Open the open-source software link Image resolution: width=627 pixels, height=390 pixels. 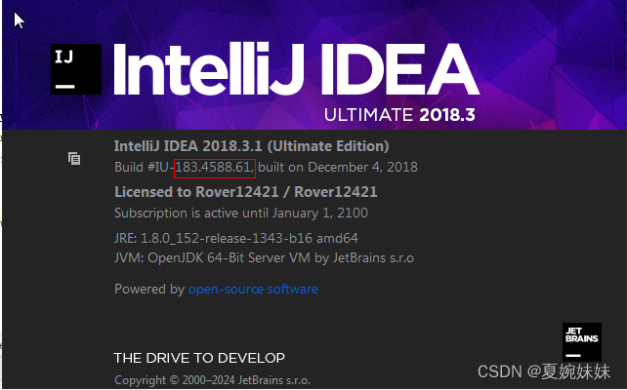point(253,289)
